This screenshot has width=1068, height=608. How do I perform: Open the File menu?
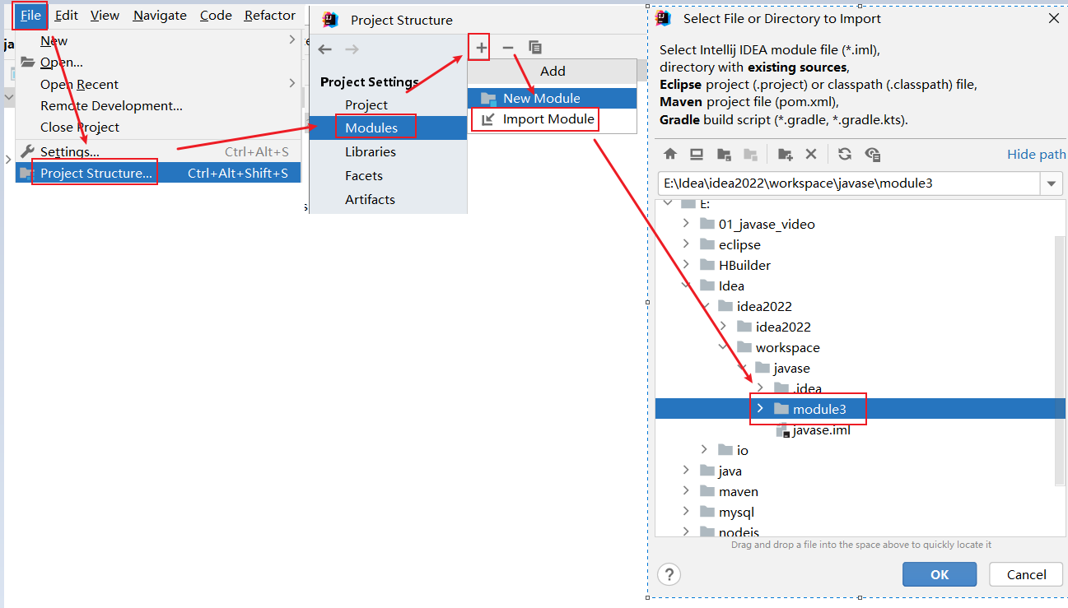coord(30,15)
